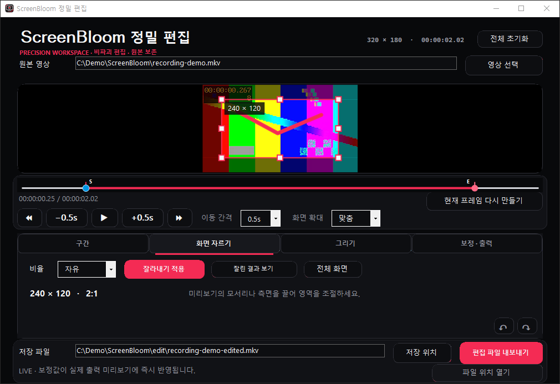The image size is (560, 384).
Task: Click the S start marker on timeline
Action: pyautogui.click(x=90, y=182)
